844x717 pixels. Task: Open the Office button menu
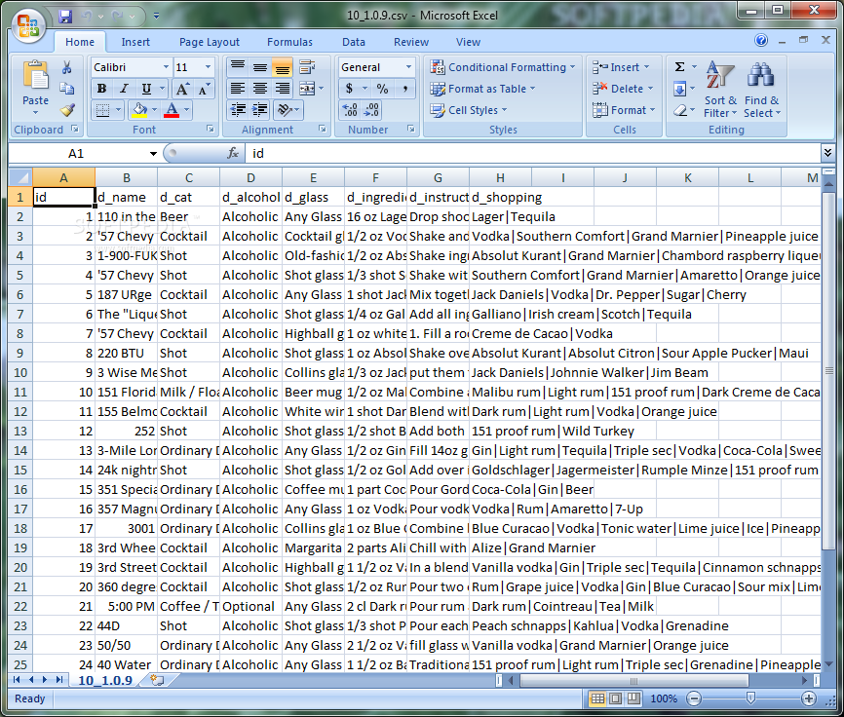tap(28, 25)
